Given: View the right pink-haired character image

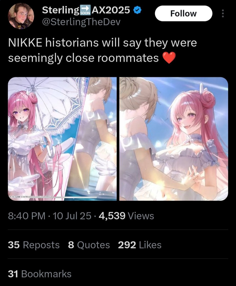Looking at the screenshot, I should click(174, 139).
